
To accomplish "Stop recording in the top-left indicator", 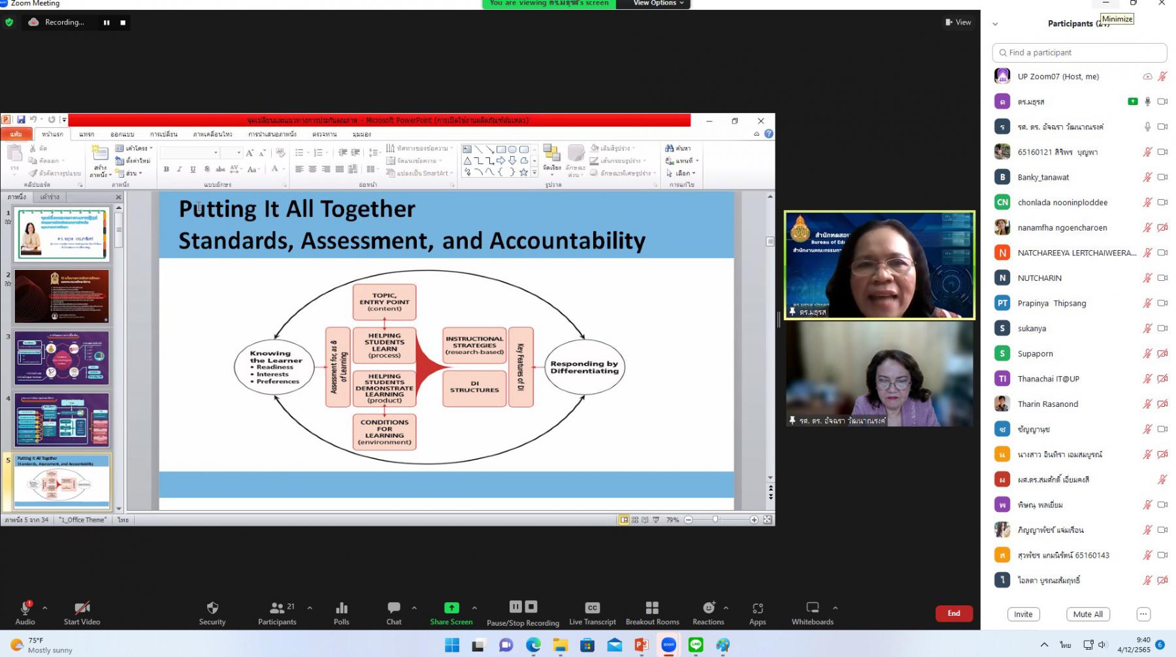I will (123, 22).
